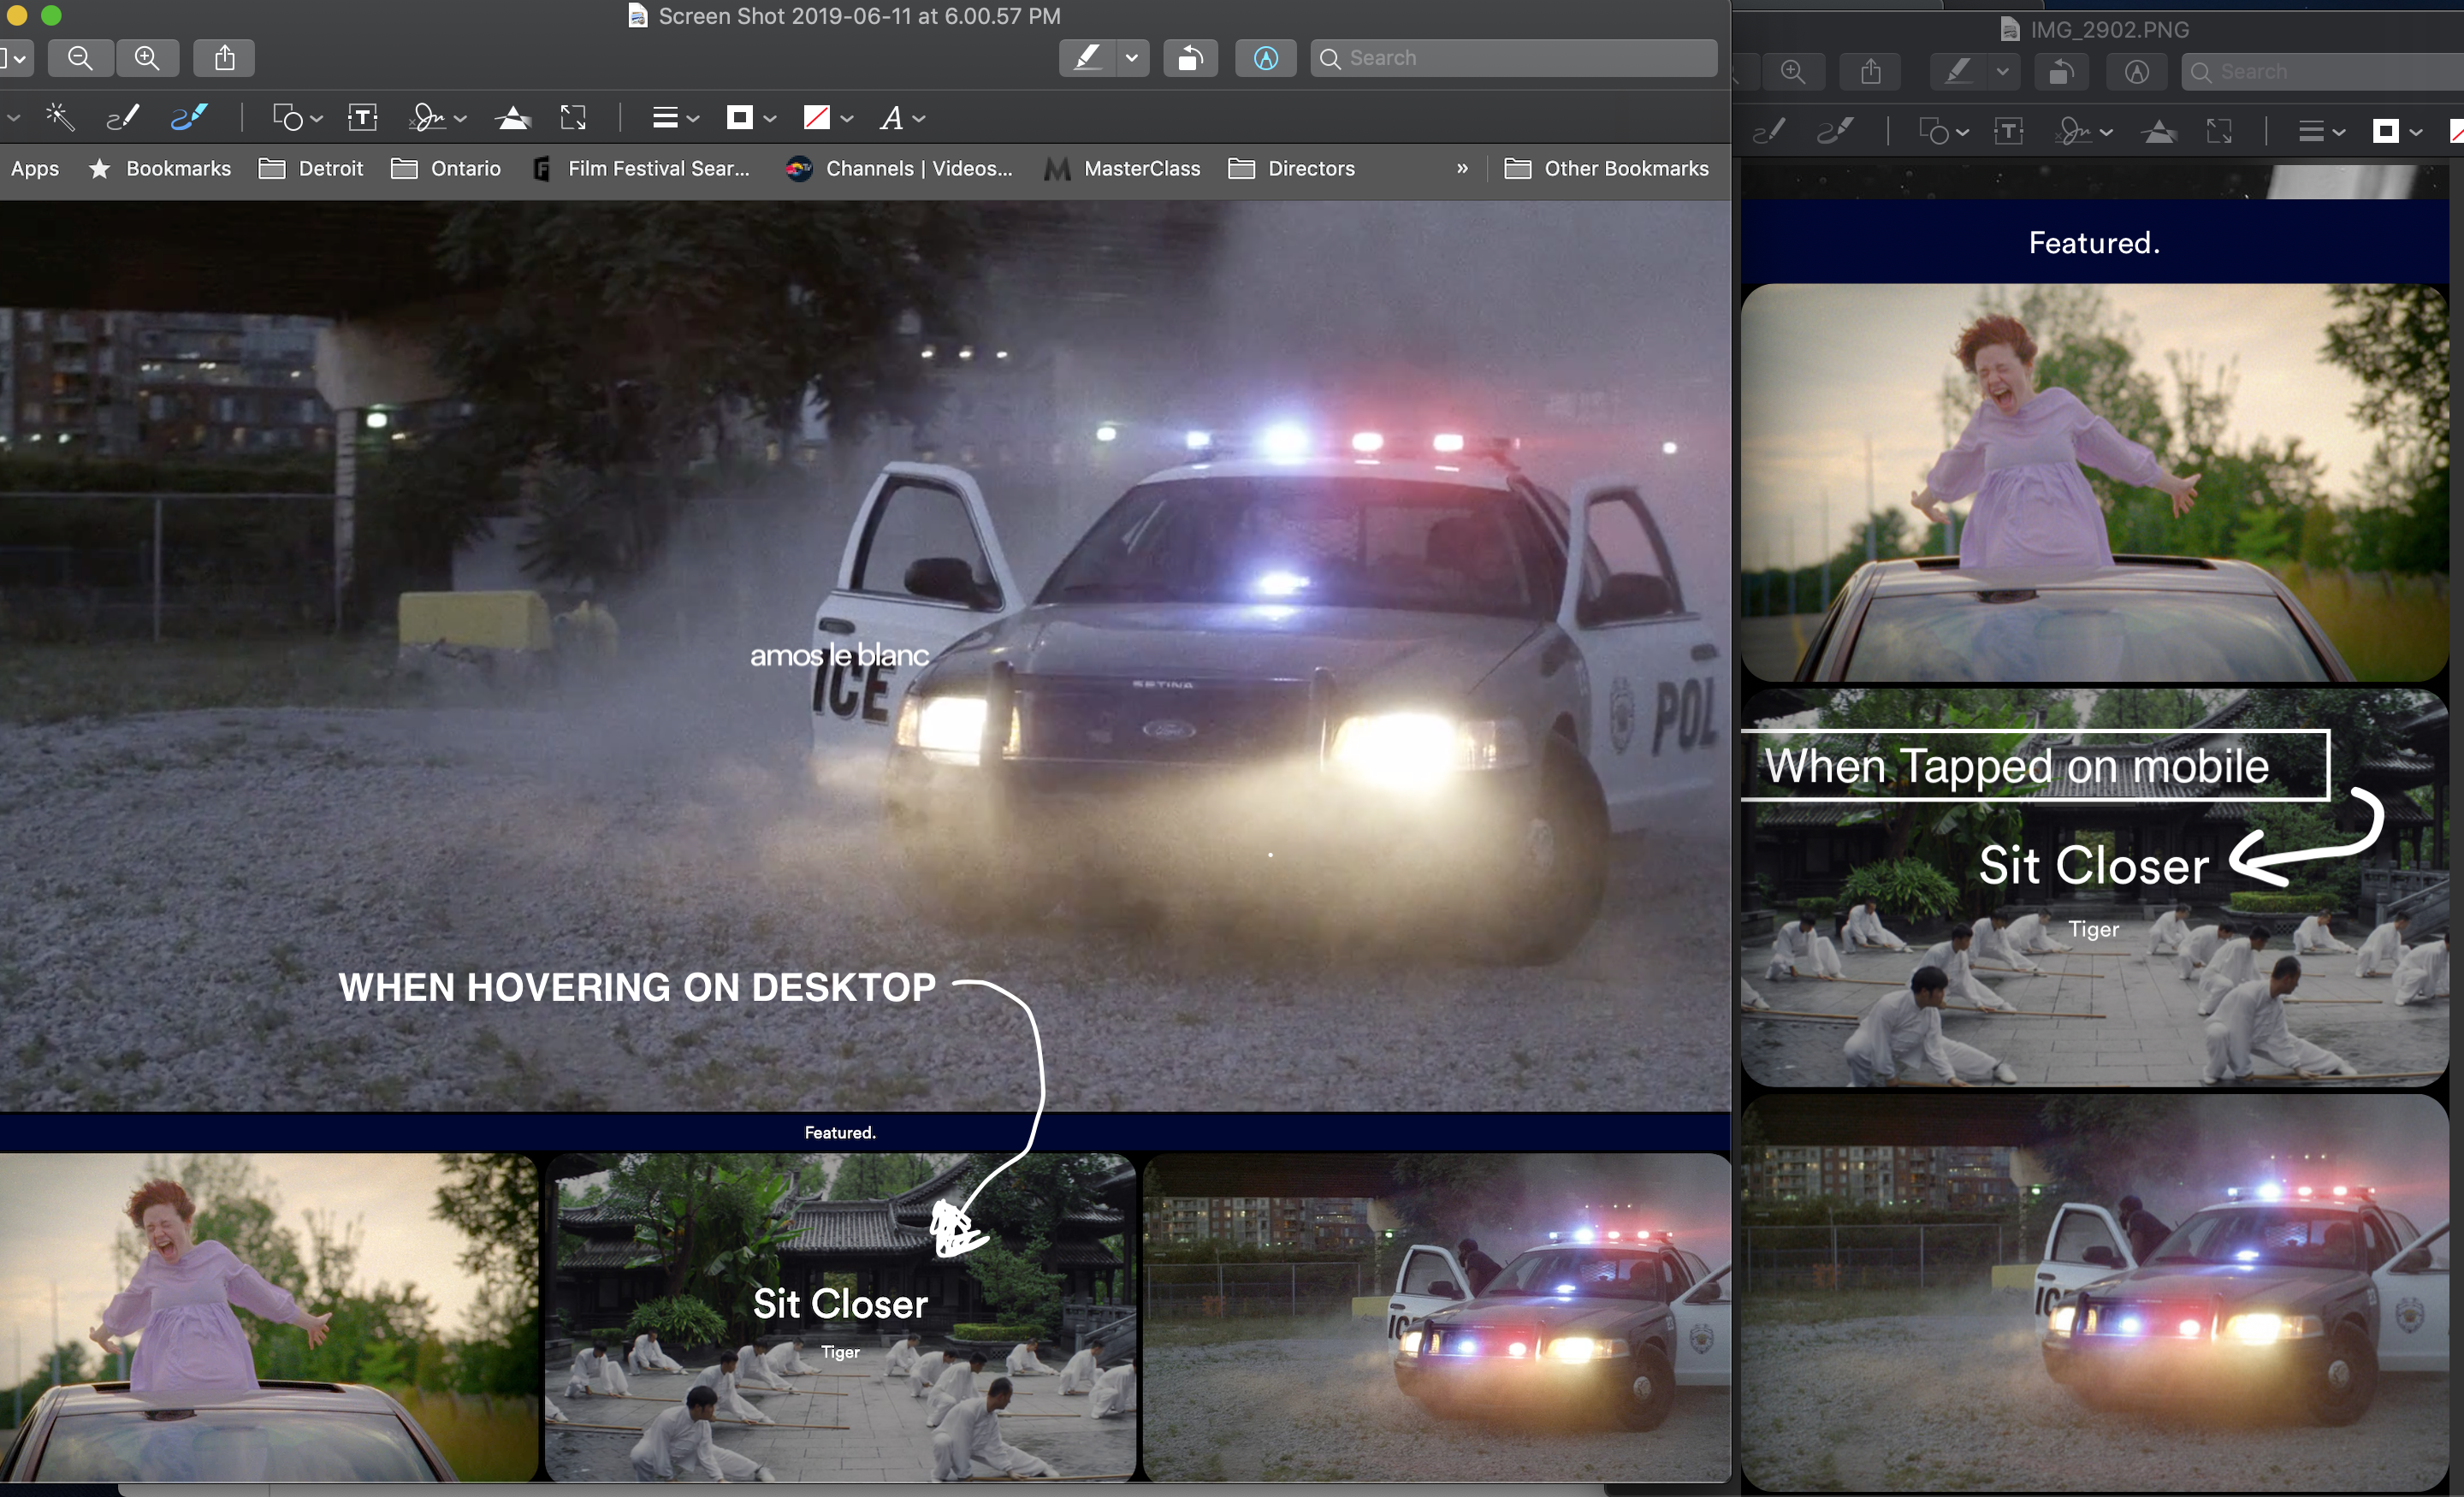Click the Screen Shot title document icon

637,16
